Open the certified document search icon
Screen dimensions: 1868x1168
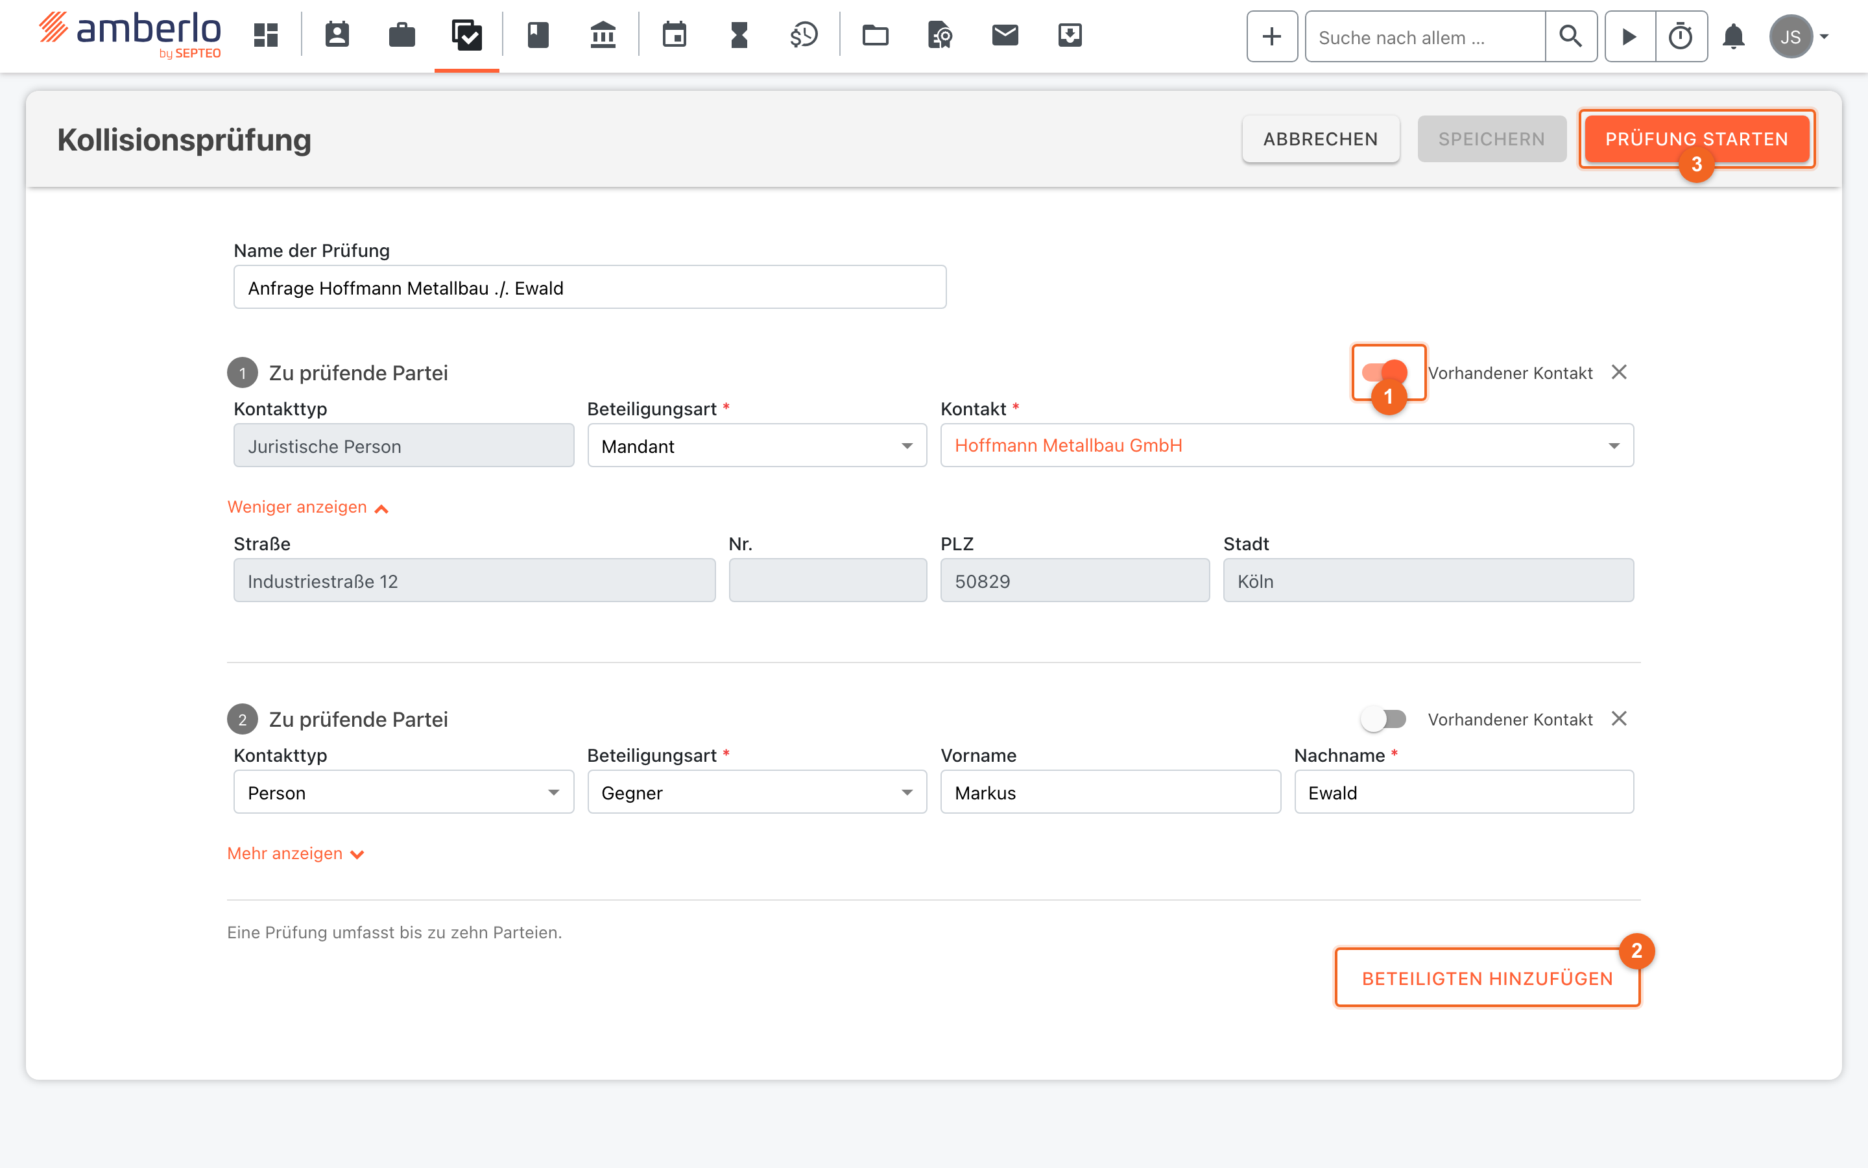tap(940, 36)
